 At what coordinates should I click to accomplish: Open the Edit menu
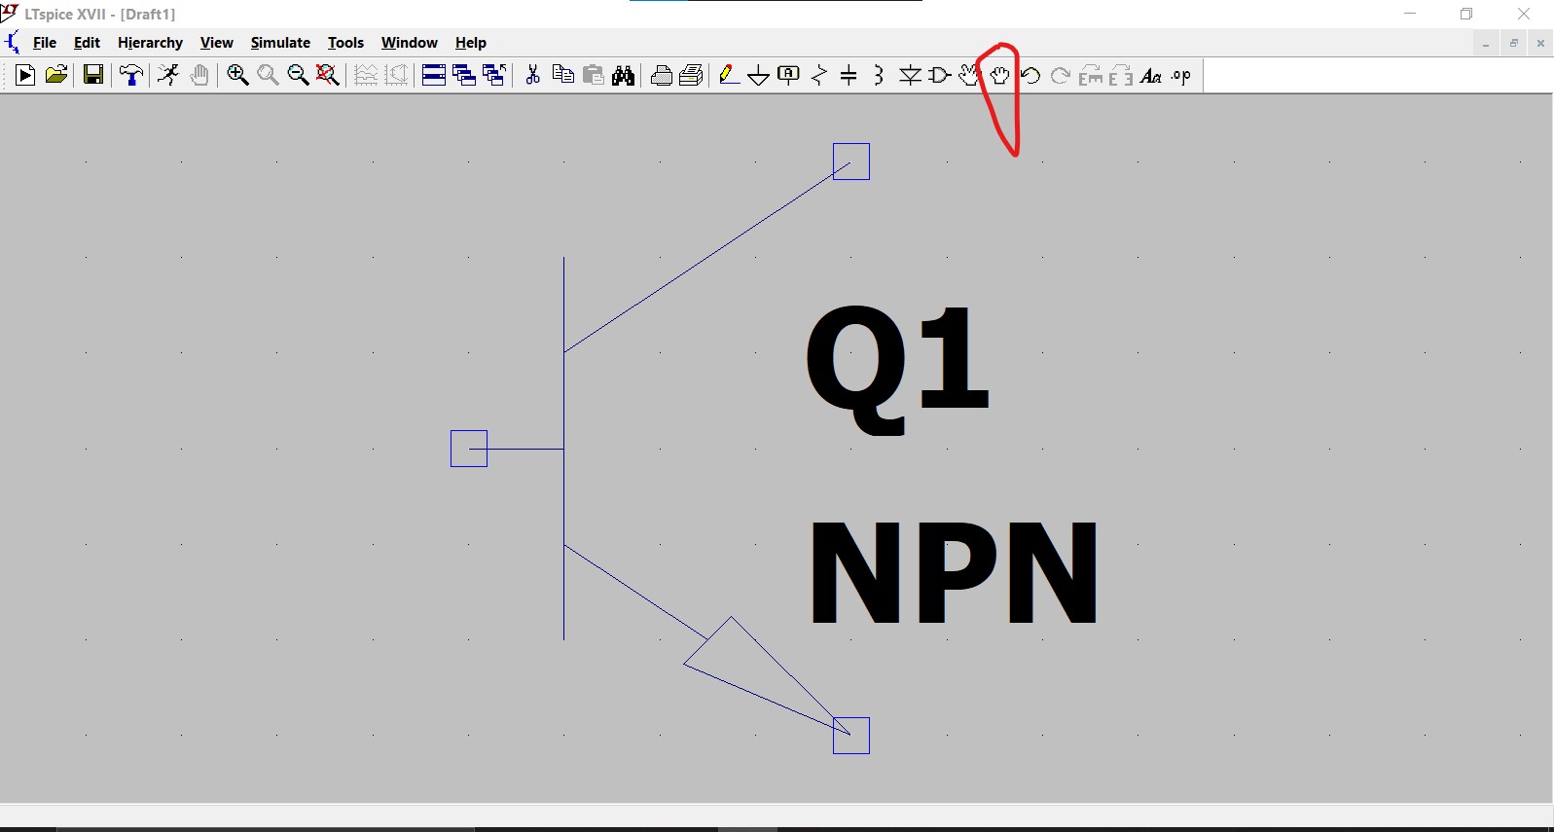pyautogui.click(x=87, y=43)
